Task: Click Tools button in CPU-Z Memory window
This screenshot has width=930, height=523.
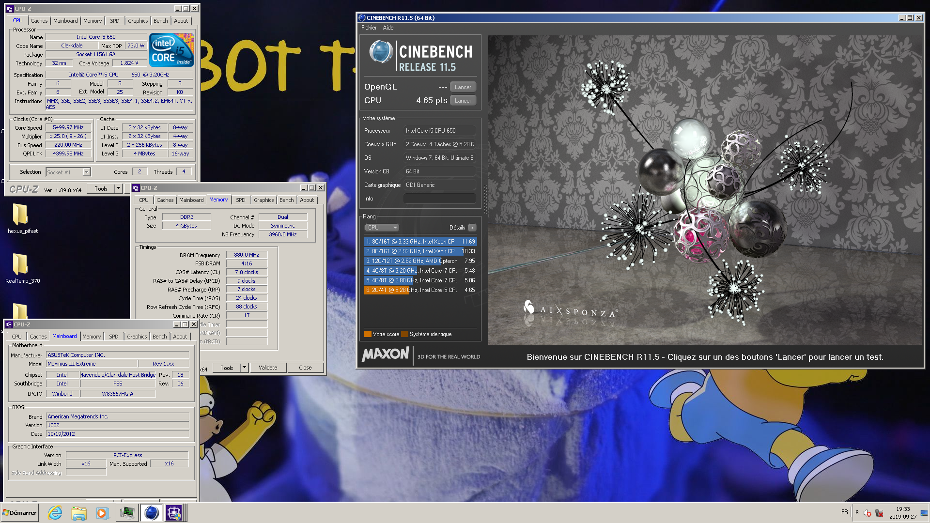Action: click(x=227, y=368)
